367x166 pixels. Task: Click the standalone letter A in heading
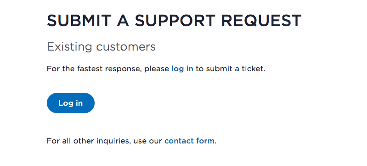pos(123,20)
